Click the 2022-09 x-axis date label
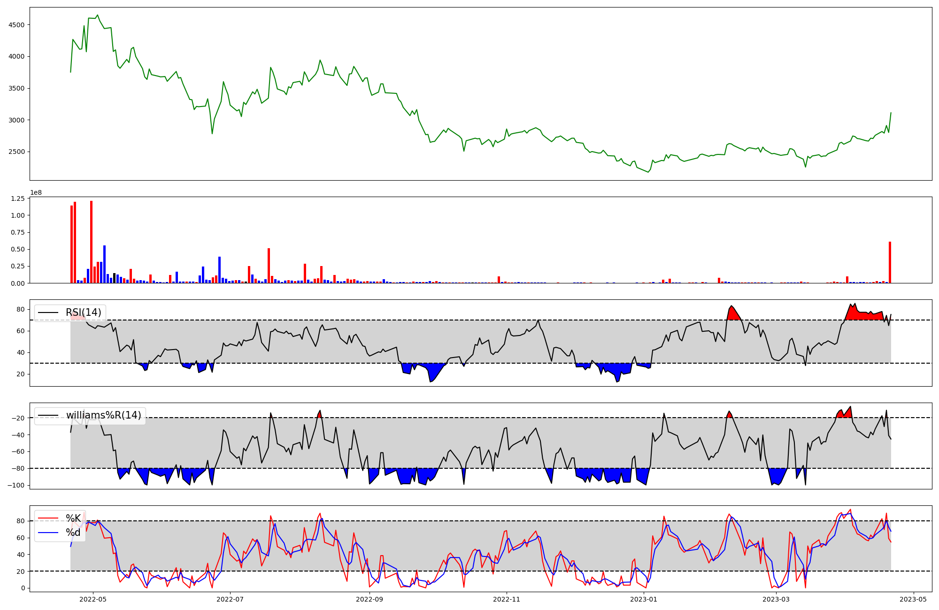This screenshot has height=610, width=939. (370, 599)
